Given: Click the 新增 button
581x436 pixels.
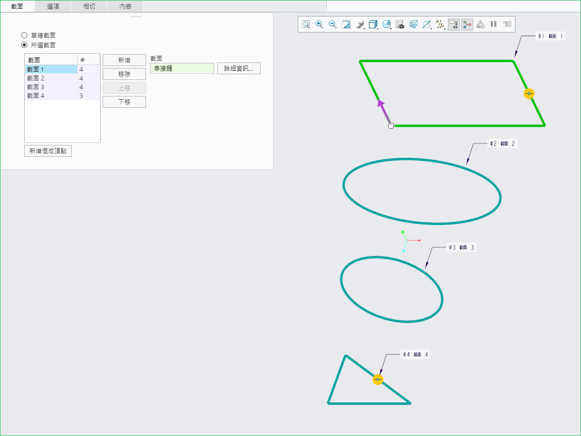Looking at the screenshot, I should (124, 60).
